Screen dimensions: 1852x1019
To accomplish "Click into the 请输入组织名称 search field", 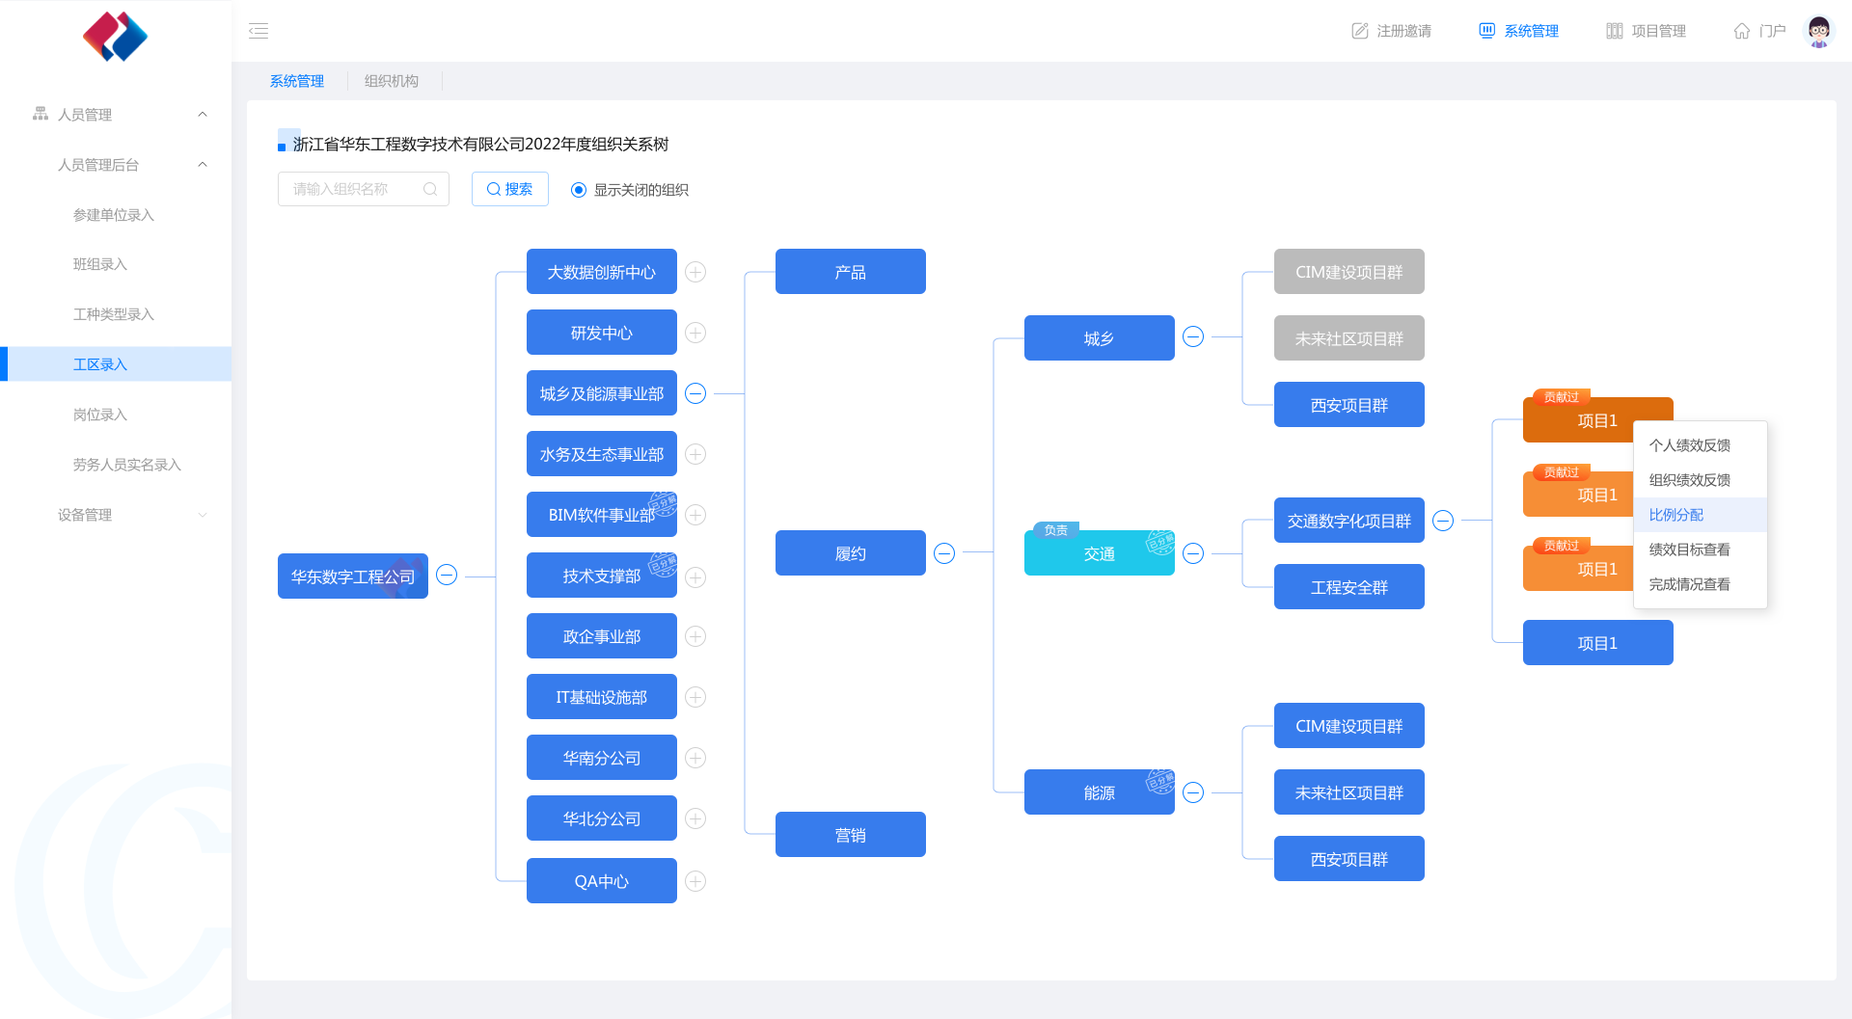I will [x=364, y=189].
